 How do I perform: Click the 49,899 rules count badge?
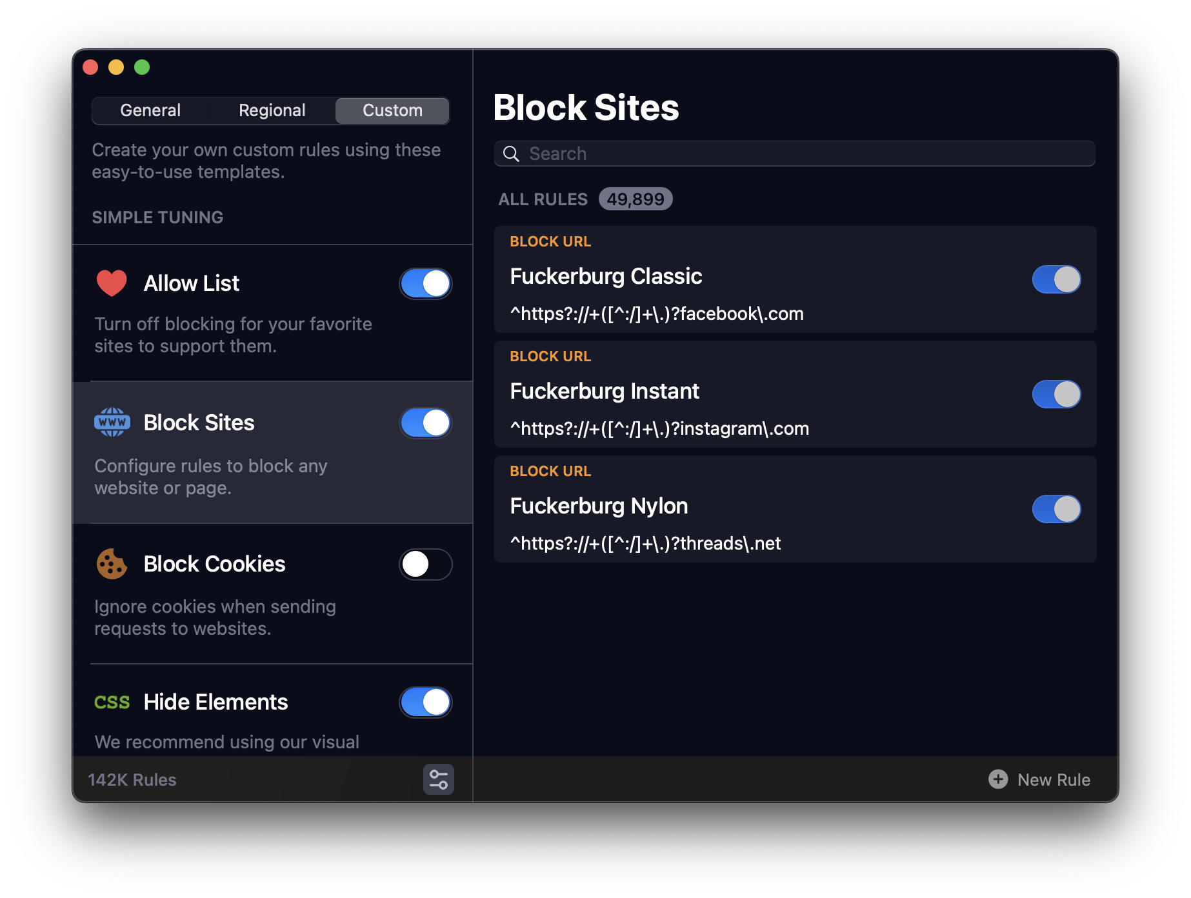point(636,199)
